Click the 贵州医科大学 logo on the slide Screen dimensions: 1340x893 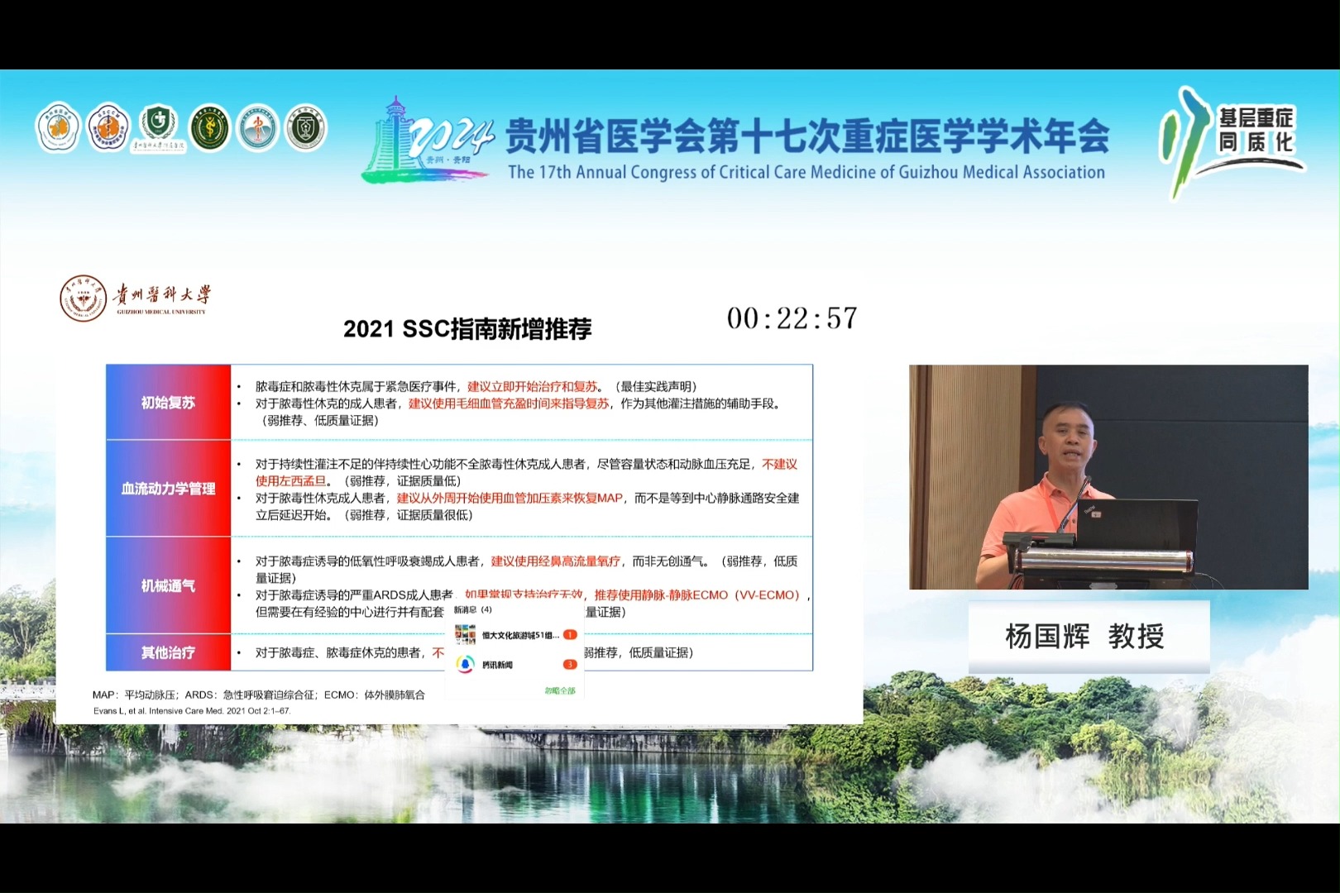coord(136,298)
